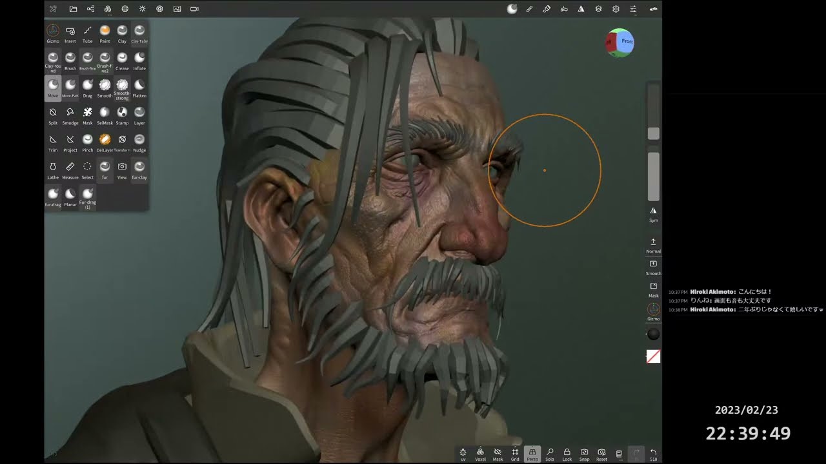
Task: Select the Stamp tool
Action: (x=122, y=115)
